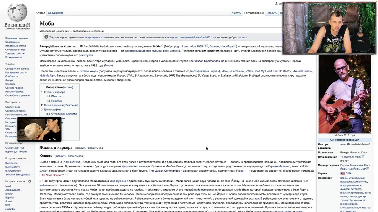Open Викисклад project link
378x212 pixels.
12,163
